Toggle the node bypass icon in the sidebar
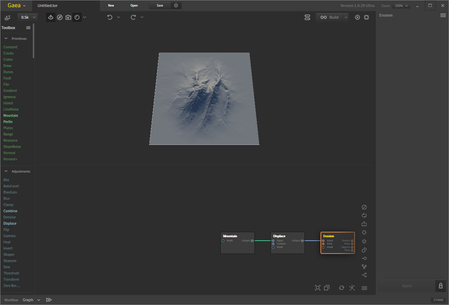This screenshot has height=305, width=449. [364, 207]
